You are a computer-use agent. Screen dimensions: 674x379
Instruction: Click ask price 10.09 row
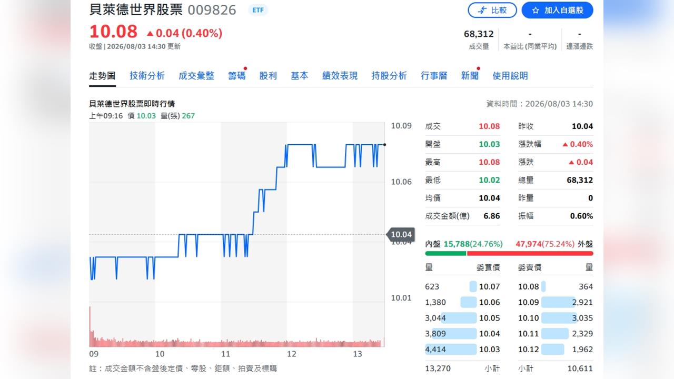pyautogui.click(x=556, y=302)
